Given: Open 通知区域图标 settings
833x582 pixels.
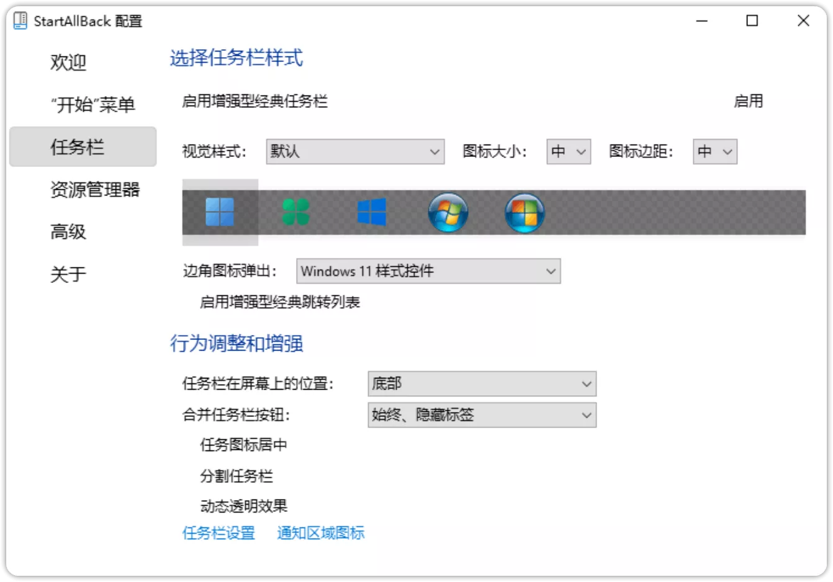Looking at the screenshot, I should (321, 533).
